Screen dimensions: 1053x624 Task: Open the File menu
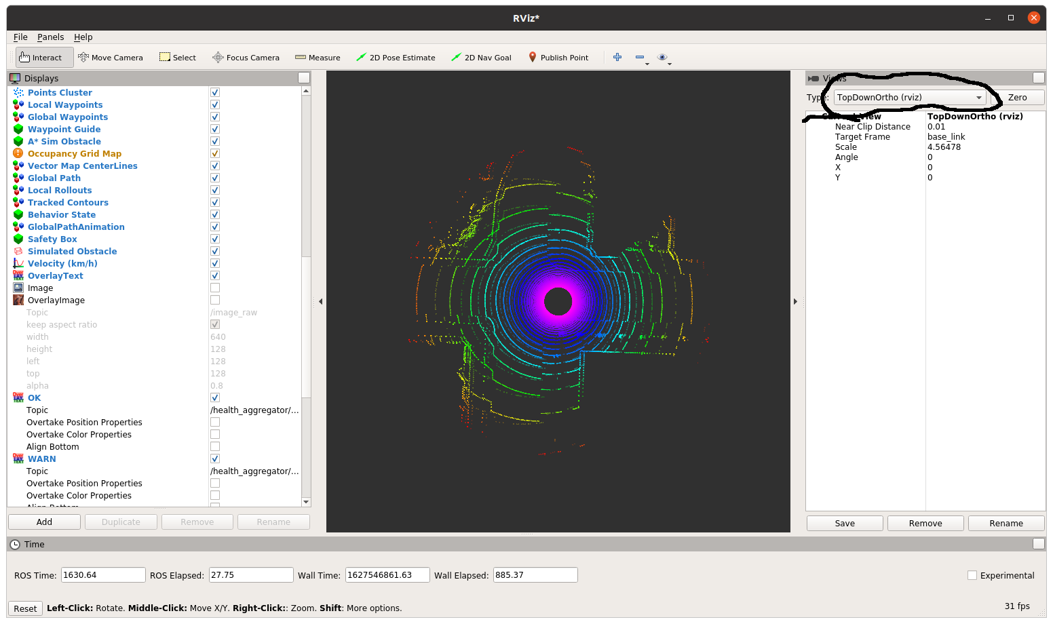pos(20,37)
